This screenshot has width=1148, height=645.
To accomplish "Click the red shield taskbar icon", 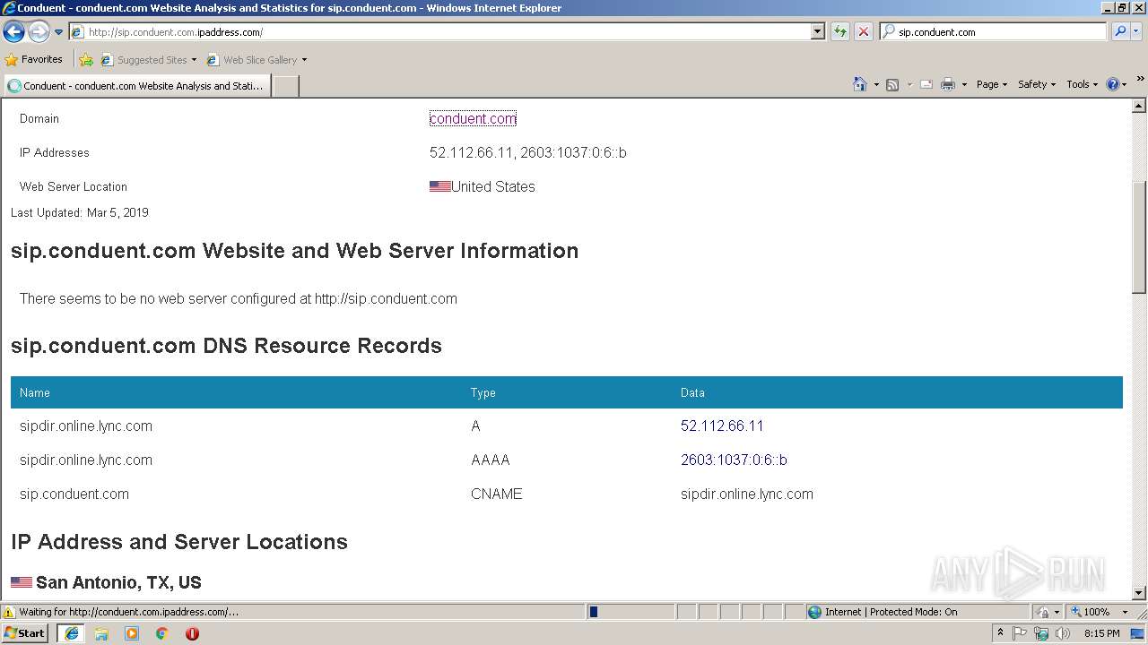I will click(x=192, y=633).
